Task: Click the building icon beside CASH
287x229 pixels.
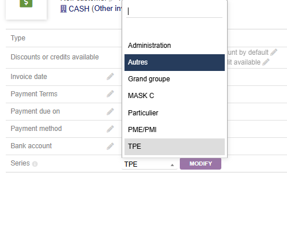Action: [63, 9]
